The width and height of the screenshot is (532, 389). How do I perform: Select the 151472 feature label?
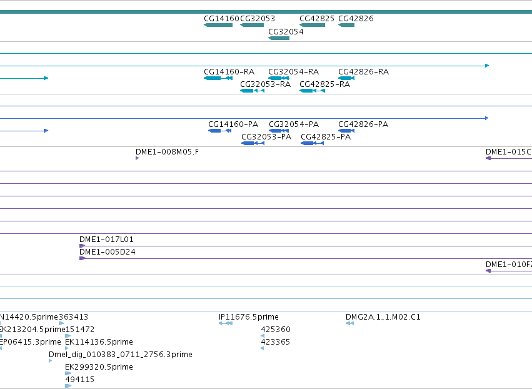[80, 330]
